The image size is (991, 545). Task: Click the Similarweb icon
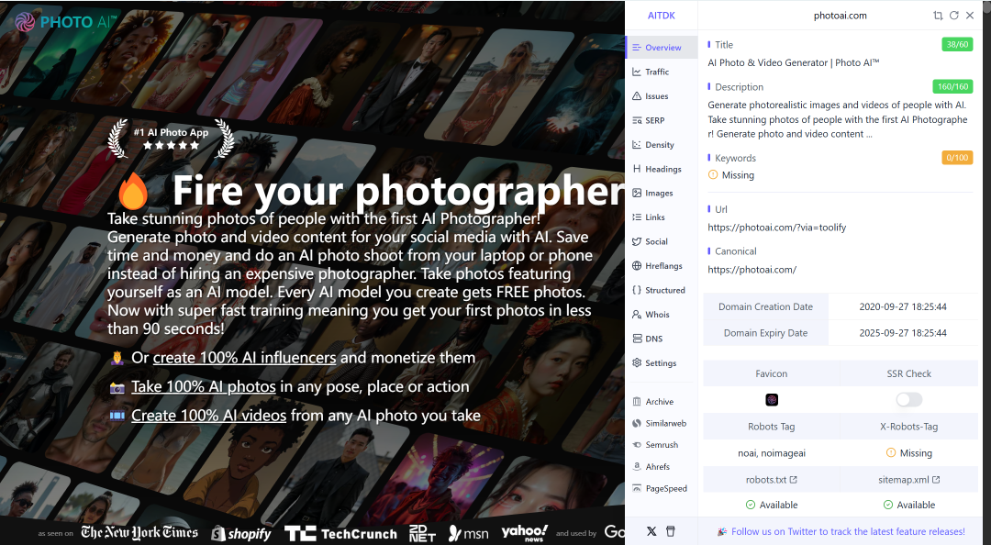point(637,423)
